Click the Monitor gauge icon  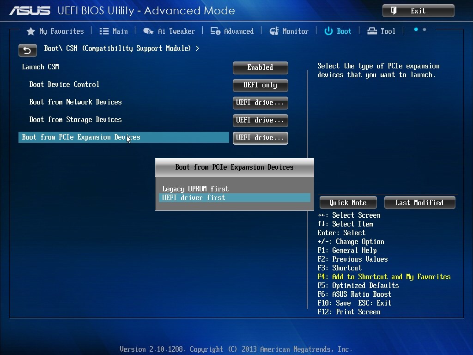(x=274, y=31)
